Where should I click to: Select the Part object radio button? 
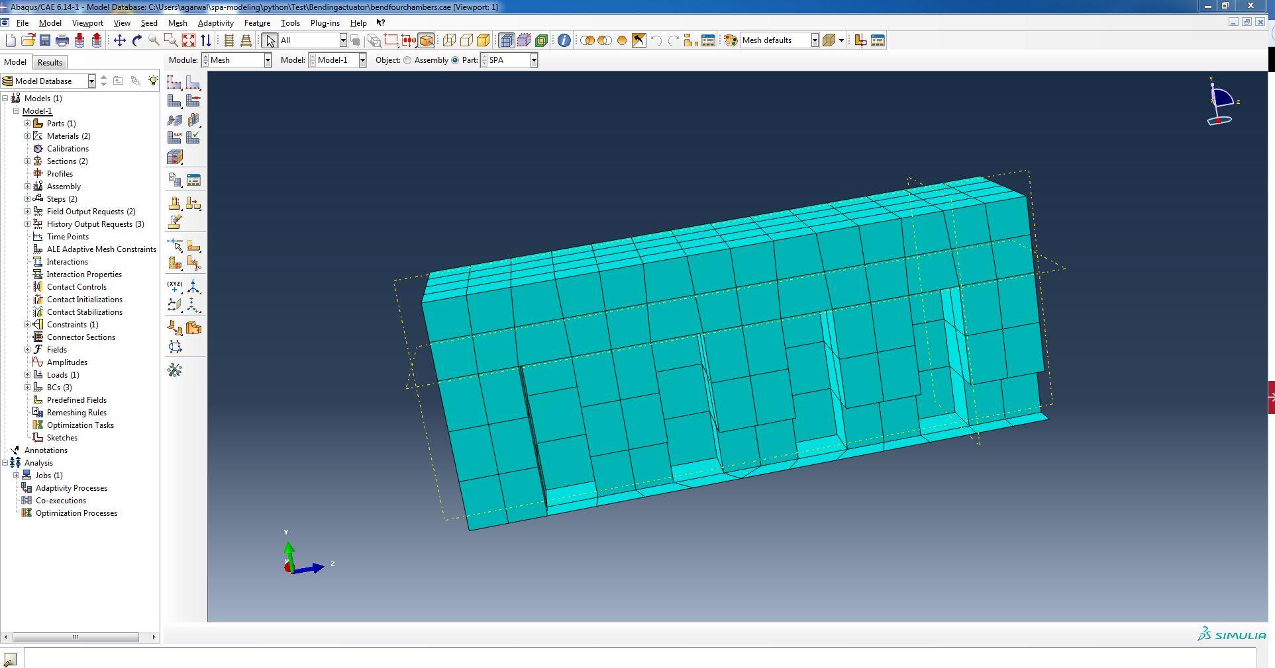click(455, 60)
